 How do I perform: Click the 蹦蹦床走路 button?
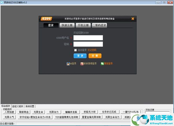pos(71,112)
